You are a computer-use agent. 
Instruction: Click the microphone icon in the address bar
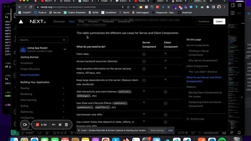pos(123,7)
